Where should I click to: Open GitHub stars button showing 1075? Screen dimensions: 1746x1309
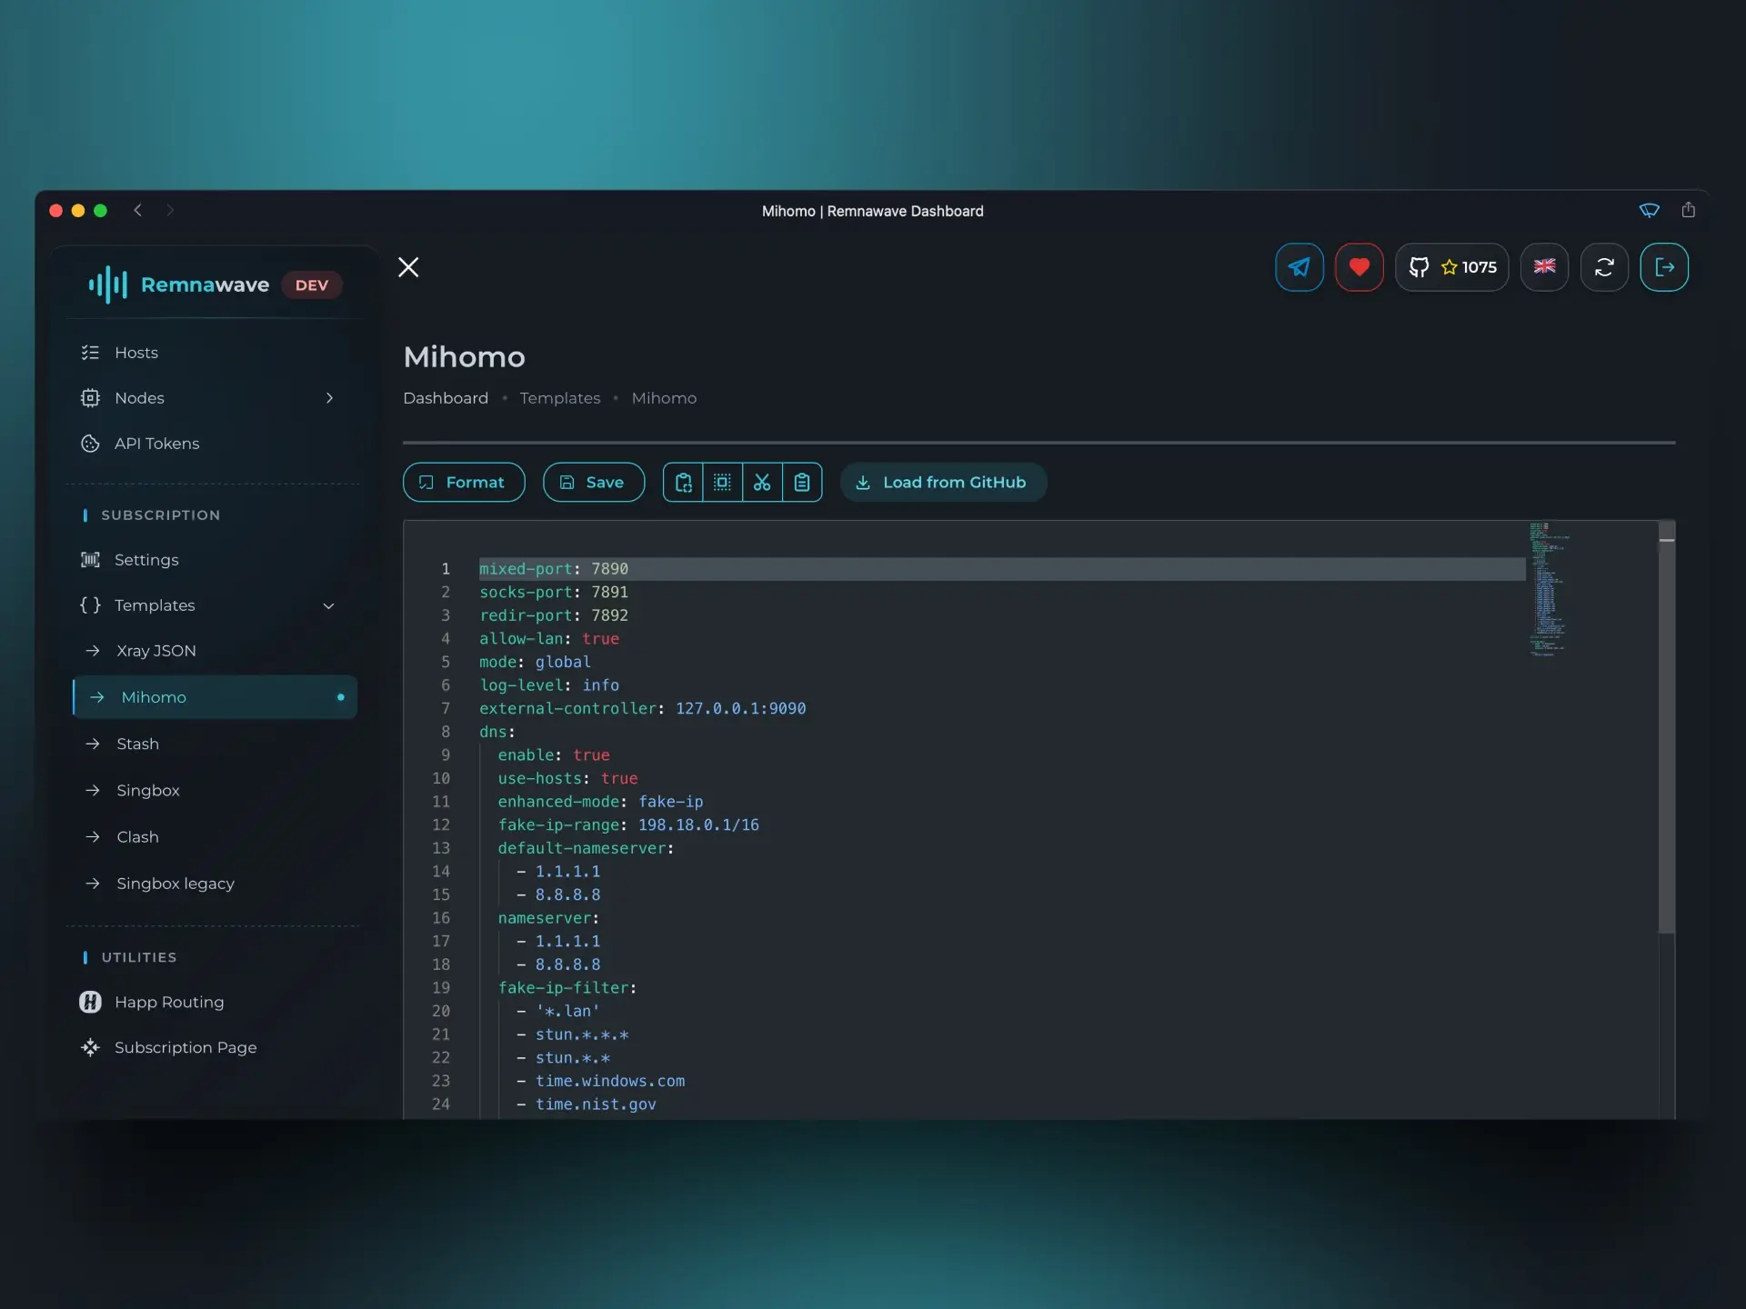pos(1452,267)
